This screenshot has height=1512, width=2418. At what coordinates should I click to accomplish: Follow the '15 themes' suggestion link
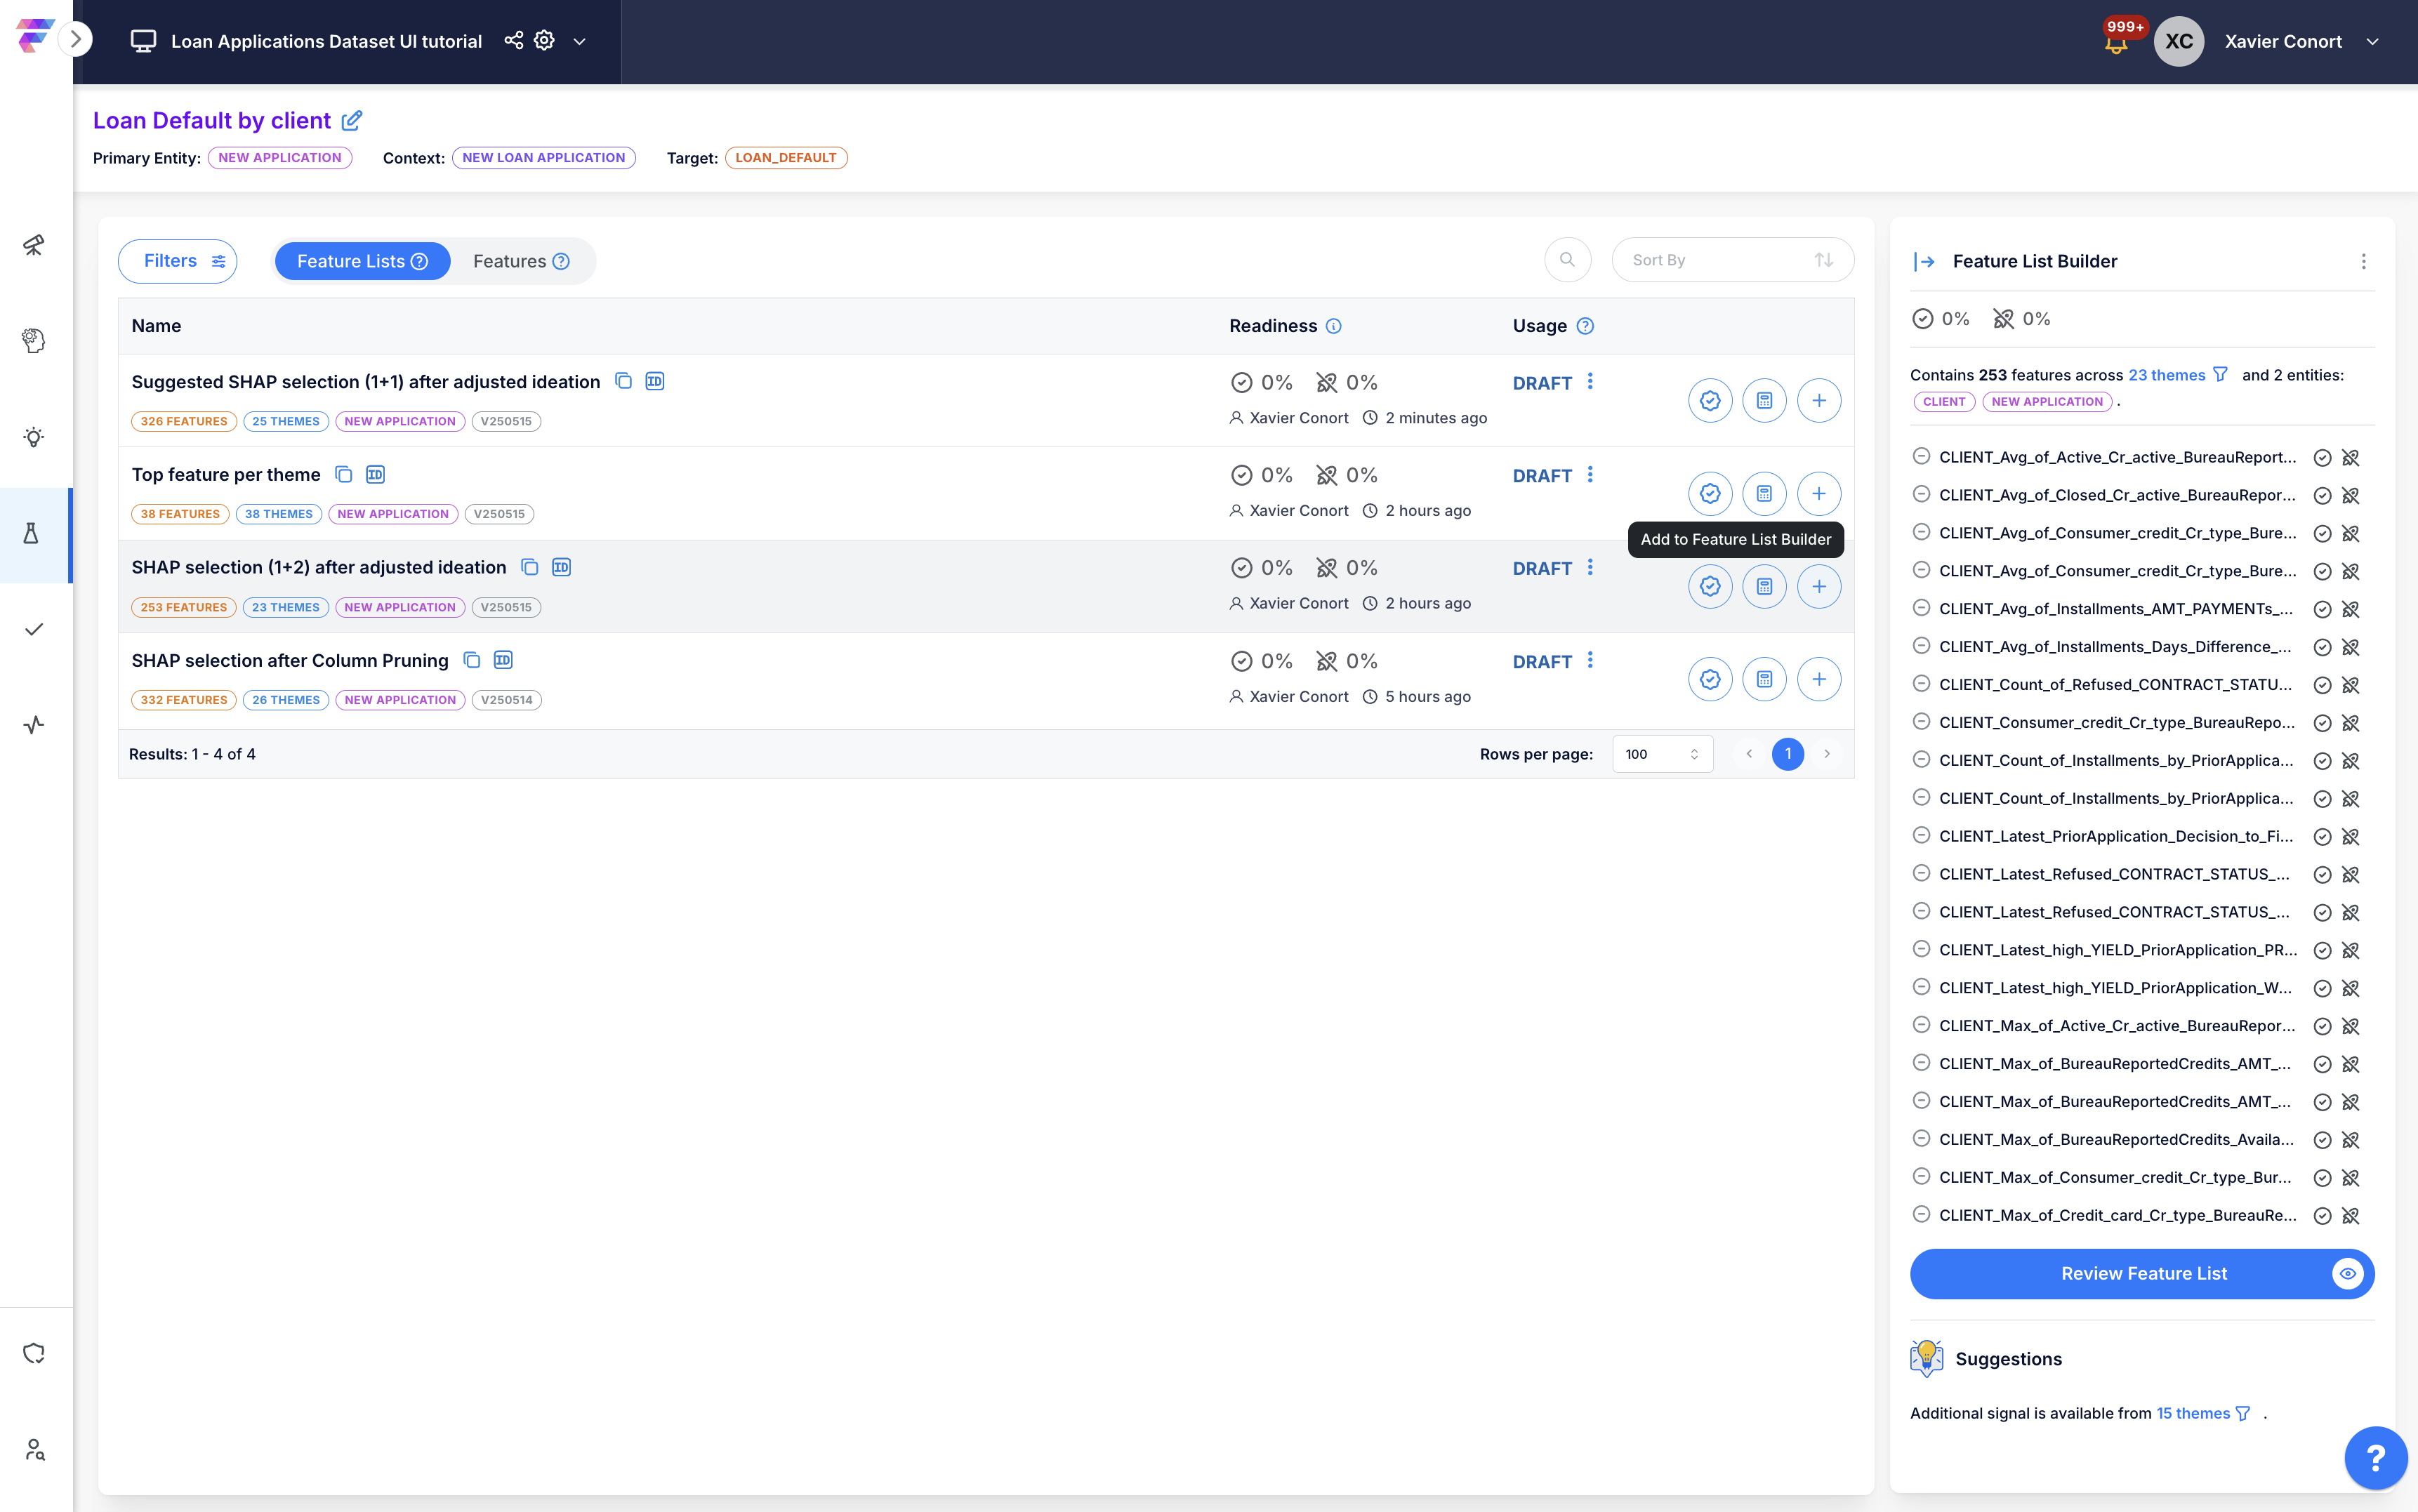[x=2193, y=1413]
